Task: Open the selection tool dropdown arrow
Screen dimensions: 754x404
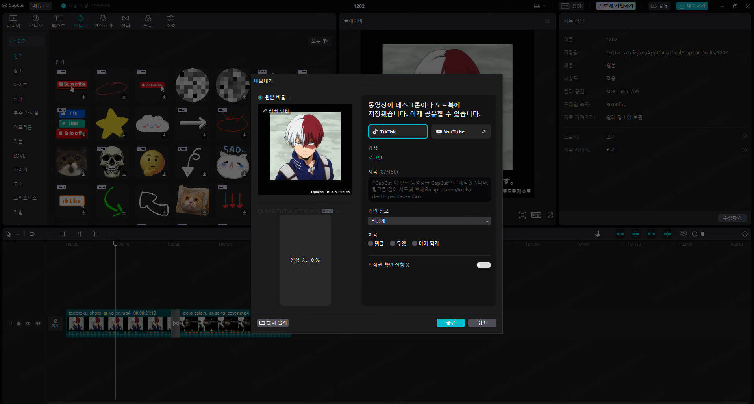Action: coord(17,234)
